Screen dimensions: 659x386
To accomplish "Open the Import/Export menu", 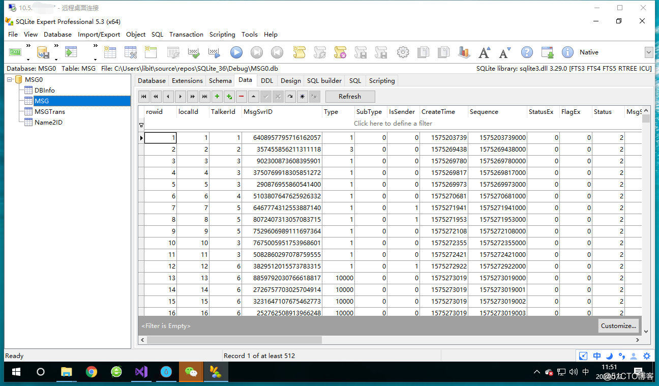I will coord(99,35).
